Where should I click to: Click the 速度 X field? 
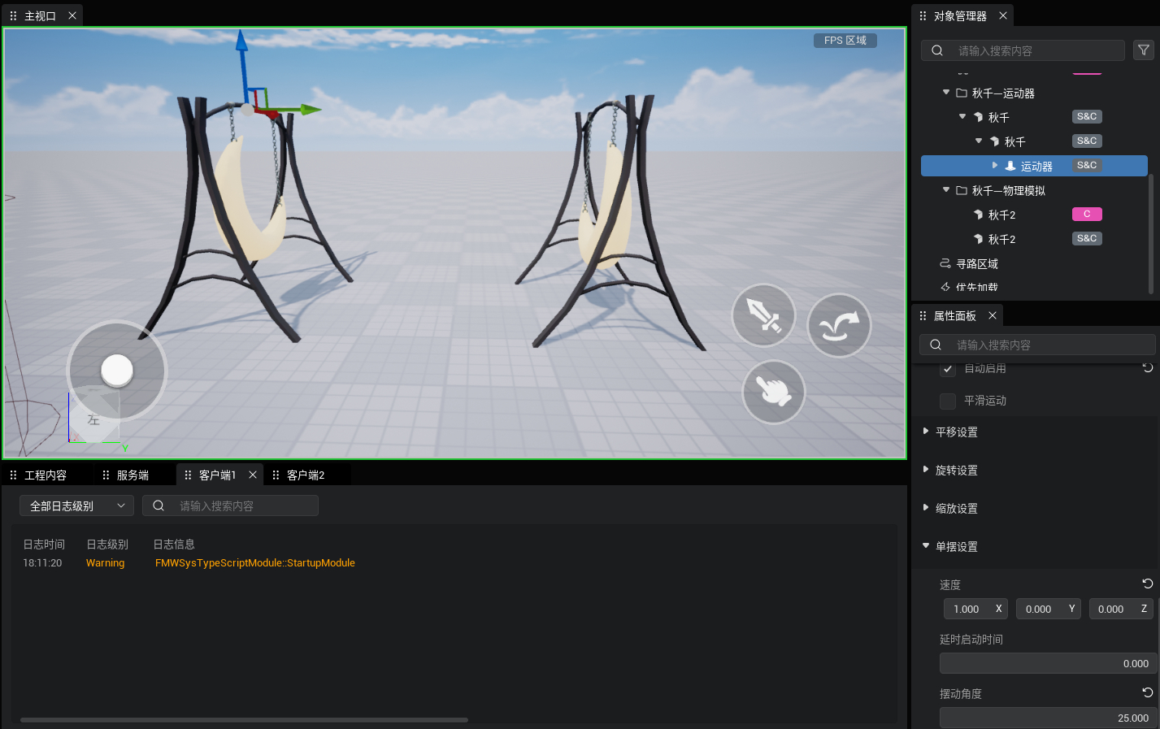(975, 609)
